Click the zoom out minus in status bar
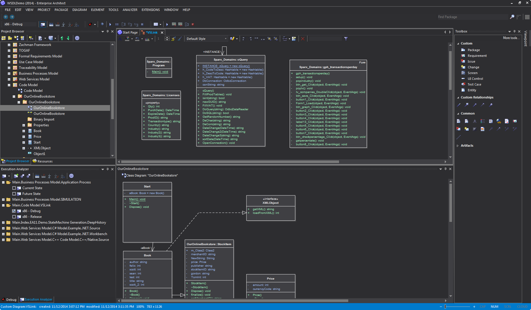The width and height of the screenshot is (531, 310). [441, 307]
